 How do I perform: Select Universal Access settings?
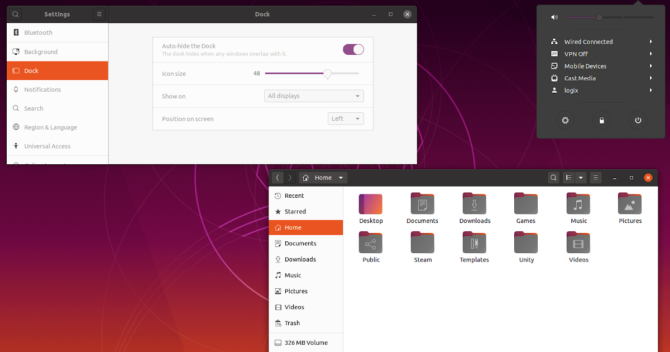click(58, 146)
